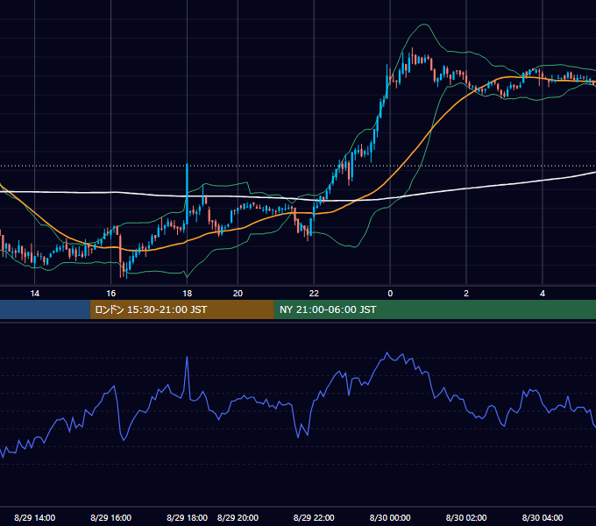596x526 pixels.
Task: Click the 8/29 14:00 date label
Action: tap(34, 517)
